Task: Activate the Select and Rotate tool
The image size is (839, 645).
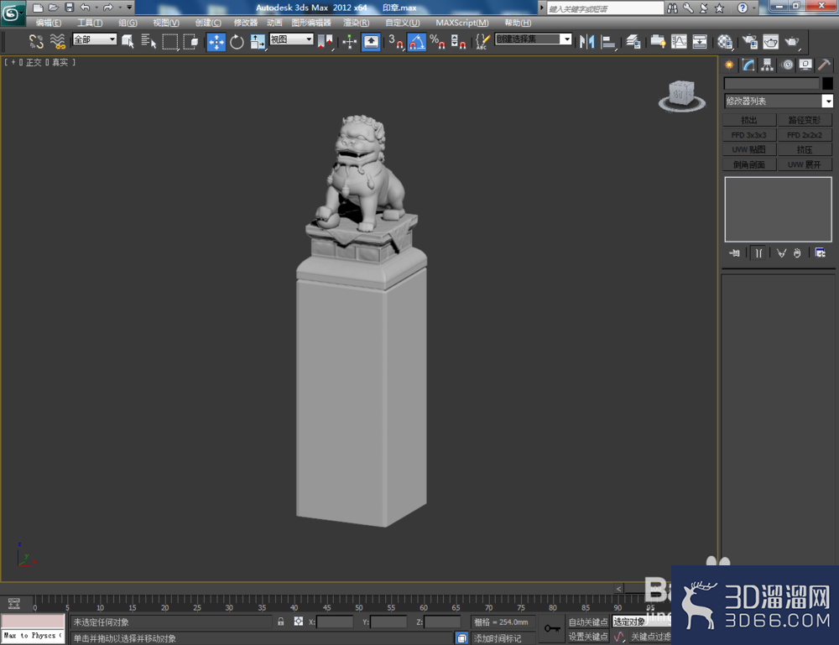Action: 237,42
